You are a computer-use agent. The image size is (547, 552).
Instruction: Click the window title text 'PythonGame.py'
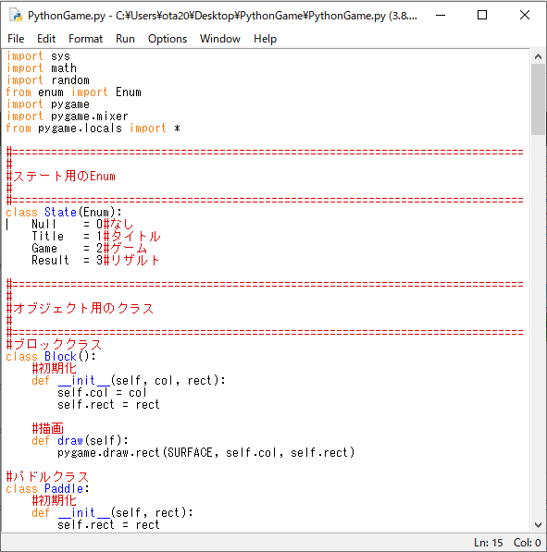[67, 16]
